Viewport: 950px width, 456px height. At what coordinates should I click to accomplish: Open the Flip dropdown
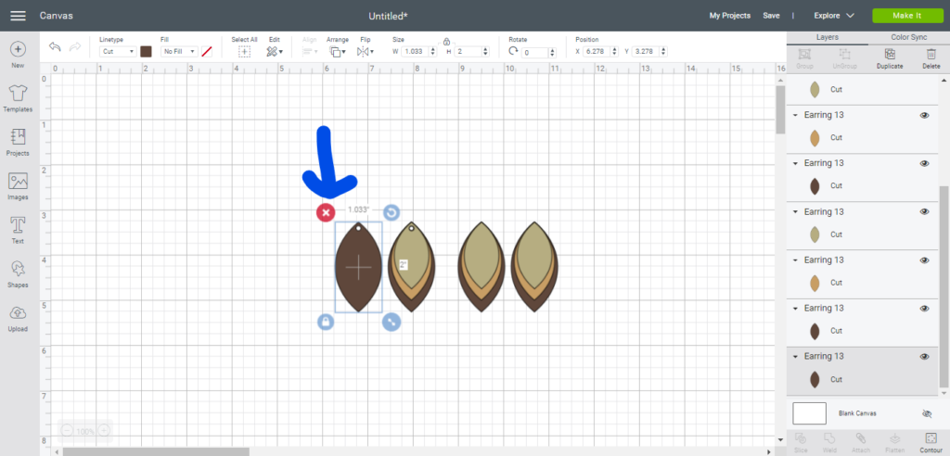366,52
